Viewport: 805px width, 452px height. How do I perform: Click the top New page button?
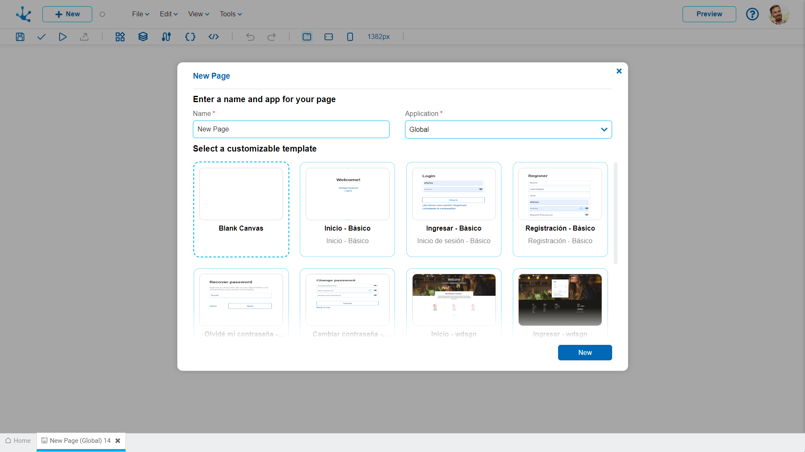click(x=67, y=14)
